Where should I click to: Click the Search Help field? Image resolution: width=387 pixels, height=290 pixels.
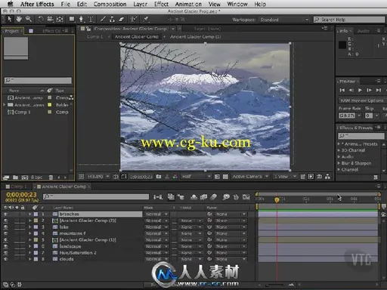(x=349, y=20)
